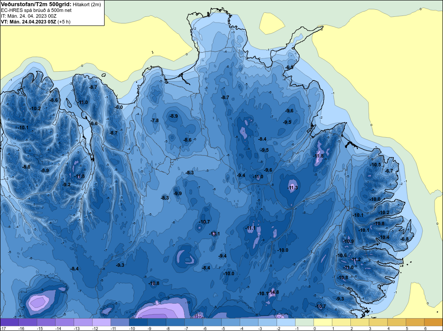Click the -13.1 temperature value on the map
This screenshot has height=331, width=443.
214,234
